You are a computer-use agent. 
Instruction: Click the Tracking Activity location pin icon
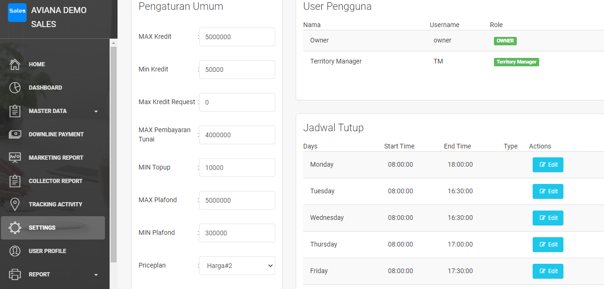pyautogui.click(x=15, y=204)
